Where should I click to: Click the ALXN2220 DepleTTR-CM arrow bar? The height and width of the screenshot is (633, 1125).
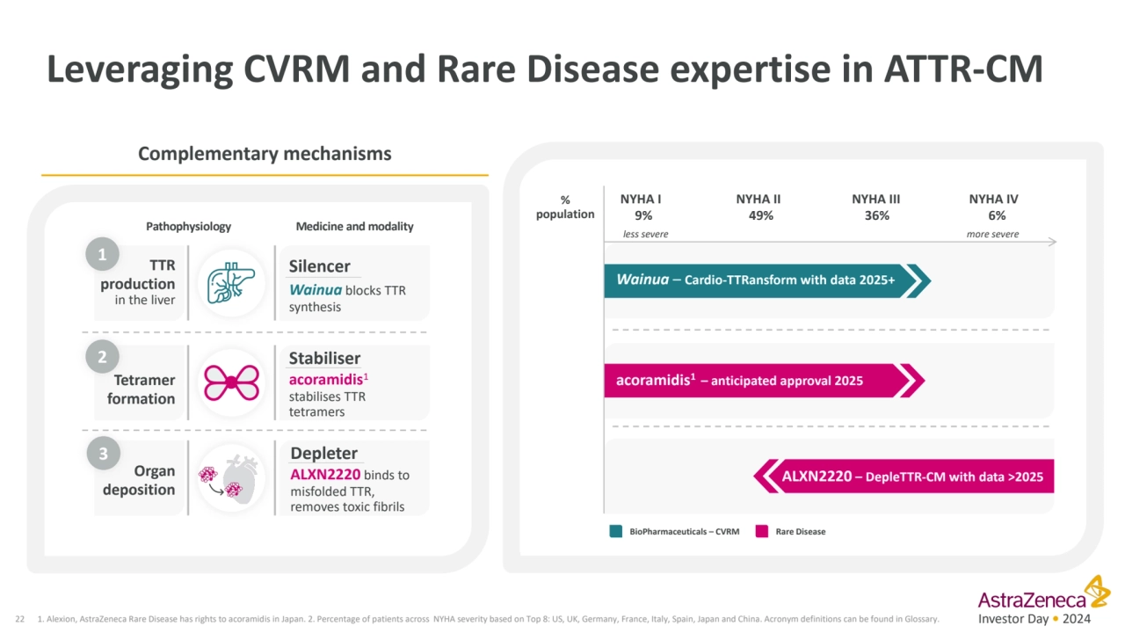(x=904, y=477)
